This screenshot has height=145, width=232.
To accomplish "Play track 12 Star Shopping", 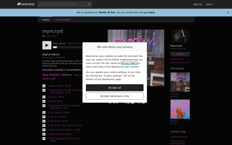I will click(44, 138).
